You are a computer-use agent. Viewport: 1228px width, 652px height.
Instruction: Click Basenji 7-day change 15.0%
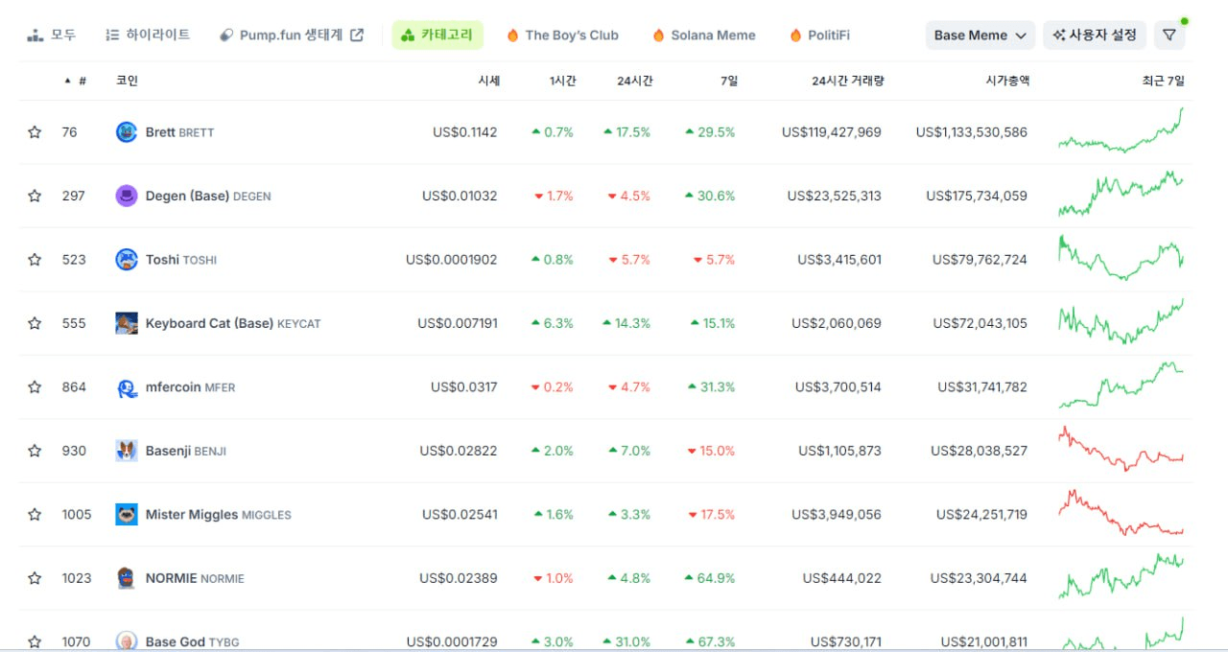[711, 451]
